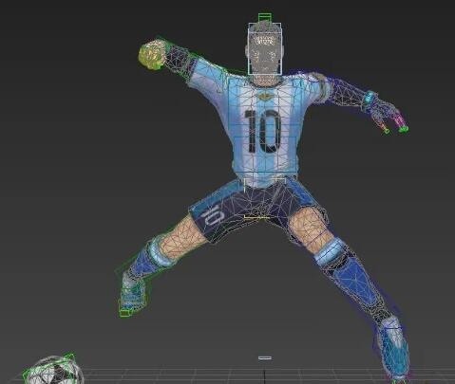The image size is (455, 384).
Task: Select the light-blue knee band on planted leg
Action: 330,250
